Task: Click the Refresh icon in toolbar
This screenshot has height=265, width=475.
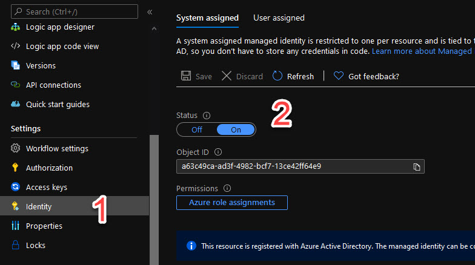Action: click(277, 76)
